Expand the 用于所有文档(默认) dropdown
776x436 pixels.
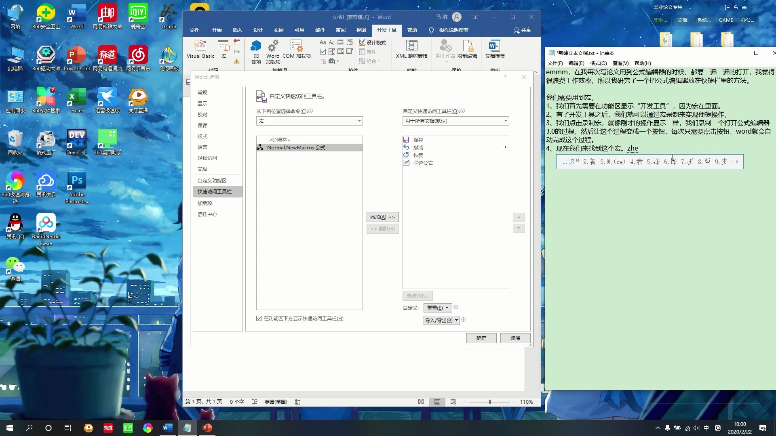455,121
